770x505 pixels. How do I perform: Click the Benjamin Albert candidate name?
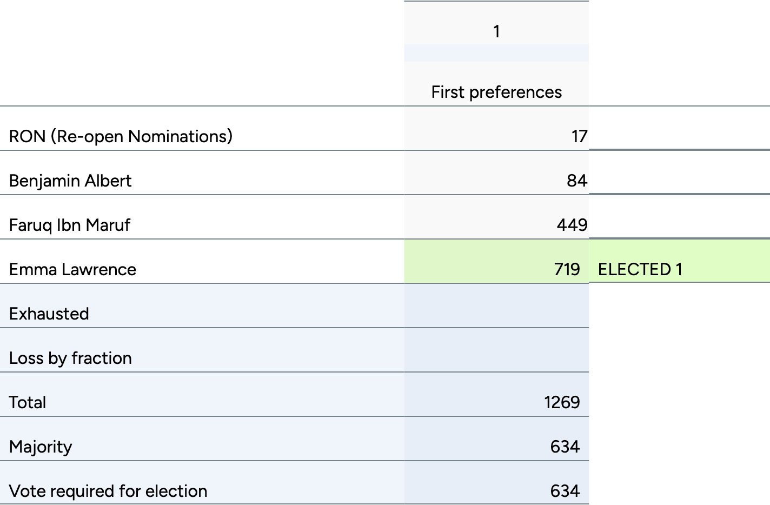[x=70, y=181]
